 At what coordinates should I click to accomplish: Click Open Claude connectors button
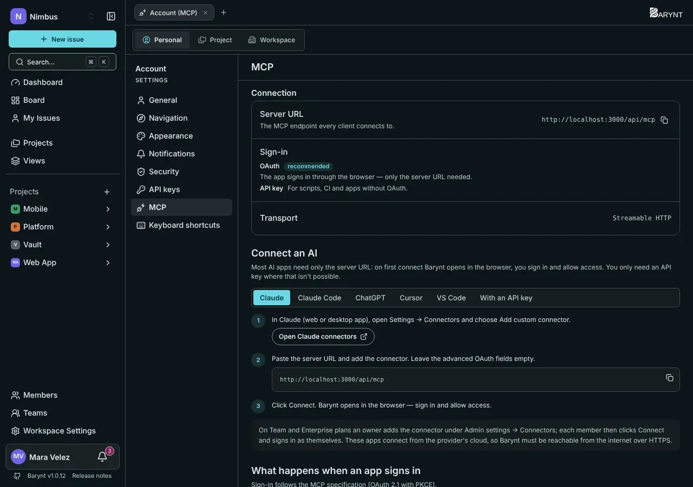coord(323,337)
